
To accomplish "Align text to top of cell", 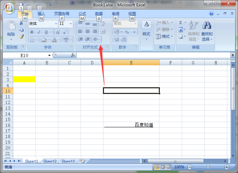I will tap(80, 24).
